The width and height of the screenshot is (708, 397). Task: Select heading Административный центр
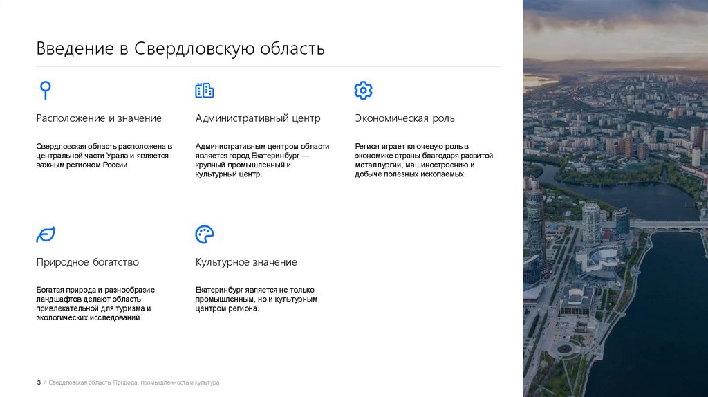point(258,118)
